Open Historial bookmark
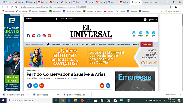Viewport: 183px width, 103px height. click(120, 11)
